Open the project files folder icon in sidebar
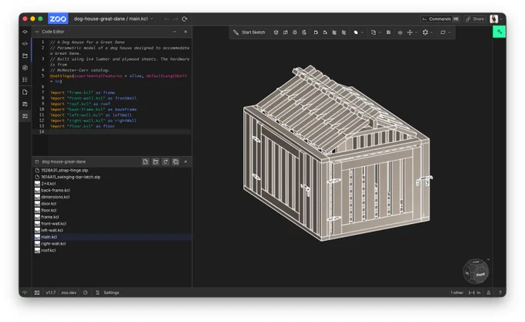Viewport: 525px width, 322px height. (x=25, y=56)
